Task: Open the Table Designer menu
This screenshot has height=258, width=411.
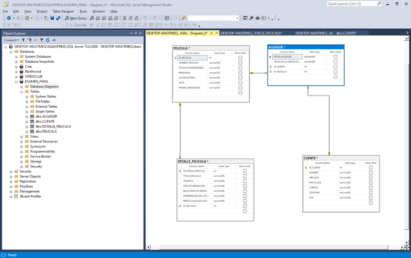Action: [63, 11]
